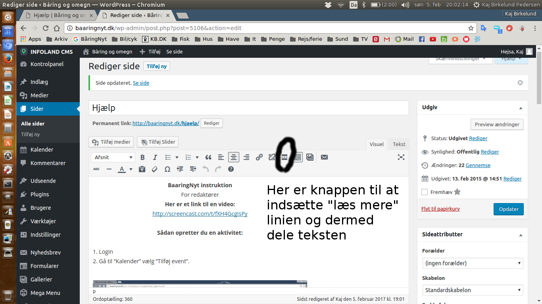Click the Opdater button
The height and width of the screenshot is (304, 542).
509,209
